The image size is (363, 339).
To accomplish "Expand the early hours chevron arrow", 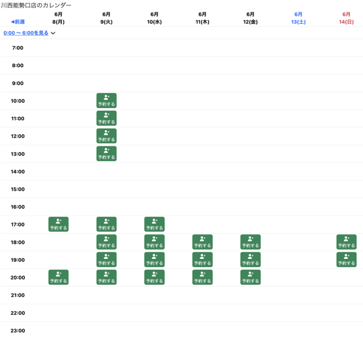I will [x=53, y=33].
